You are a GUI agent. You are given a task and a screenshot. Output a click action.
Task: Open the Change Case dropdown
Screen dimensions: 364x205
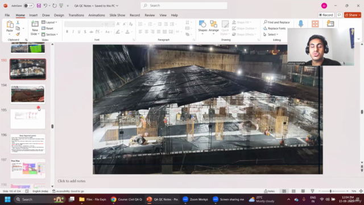click(x=109, y=32)
